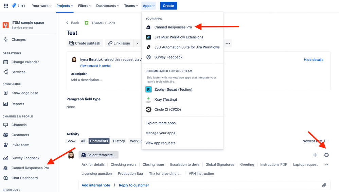Click the Survey Feedback icon in Apps menu
This screenshot has height=192, width=339.
click(148, 57)
